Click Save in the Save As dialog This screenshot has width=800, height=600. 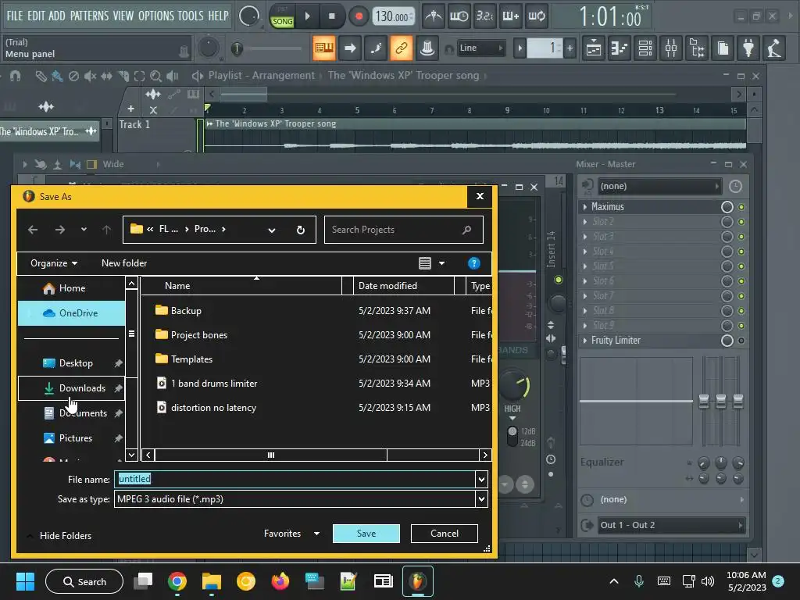pyautogui.click(x=366, y=533)
